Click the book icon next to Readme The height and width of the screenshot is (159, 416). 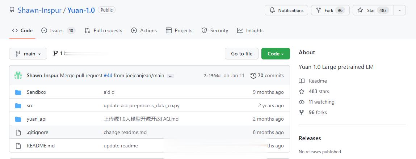point(302,81)
